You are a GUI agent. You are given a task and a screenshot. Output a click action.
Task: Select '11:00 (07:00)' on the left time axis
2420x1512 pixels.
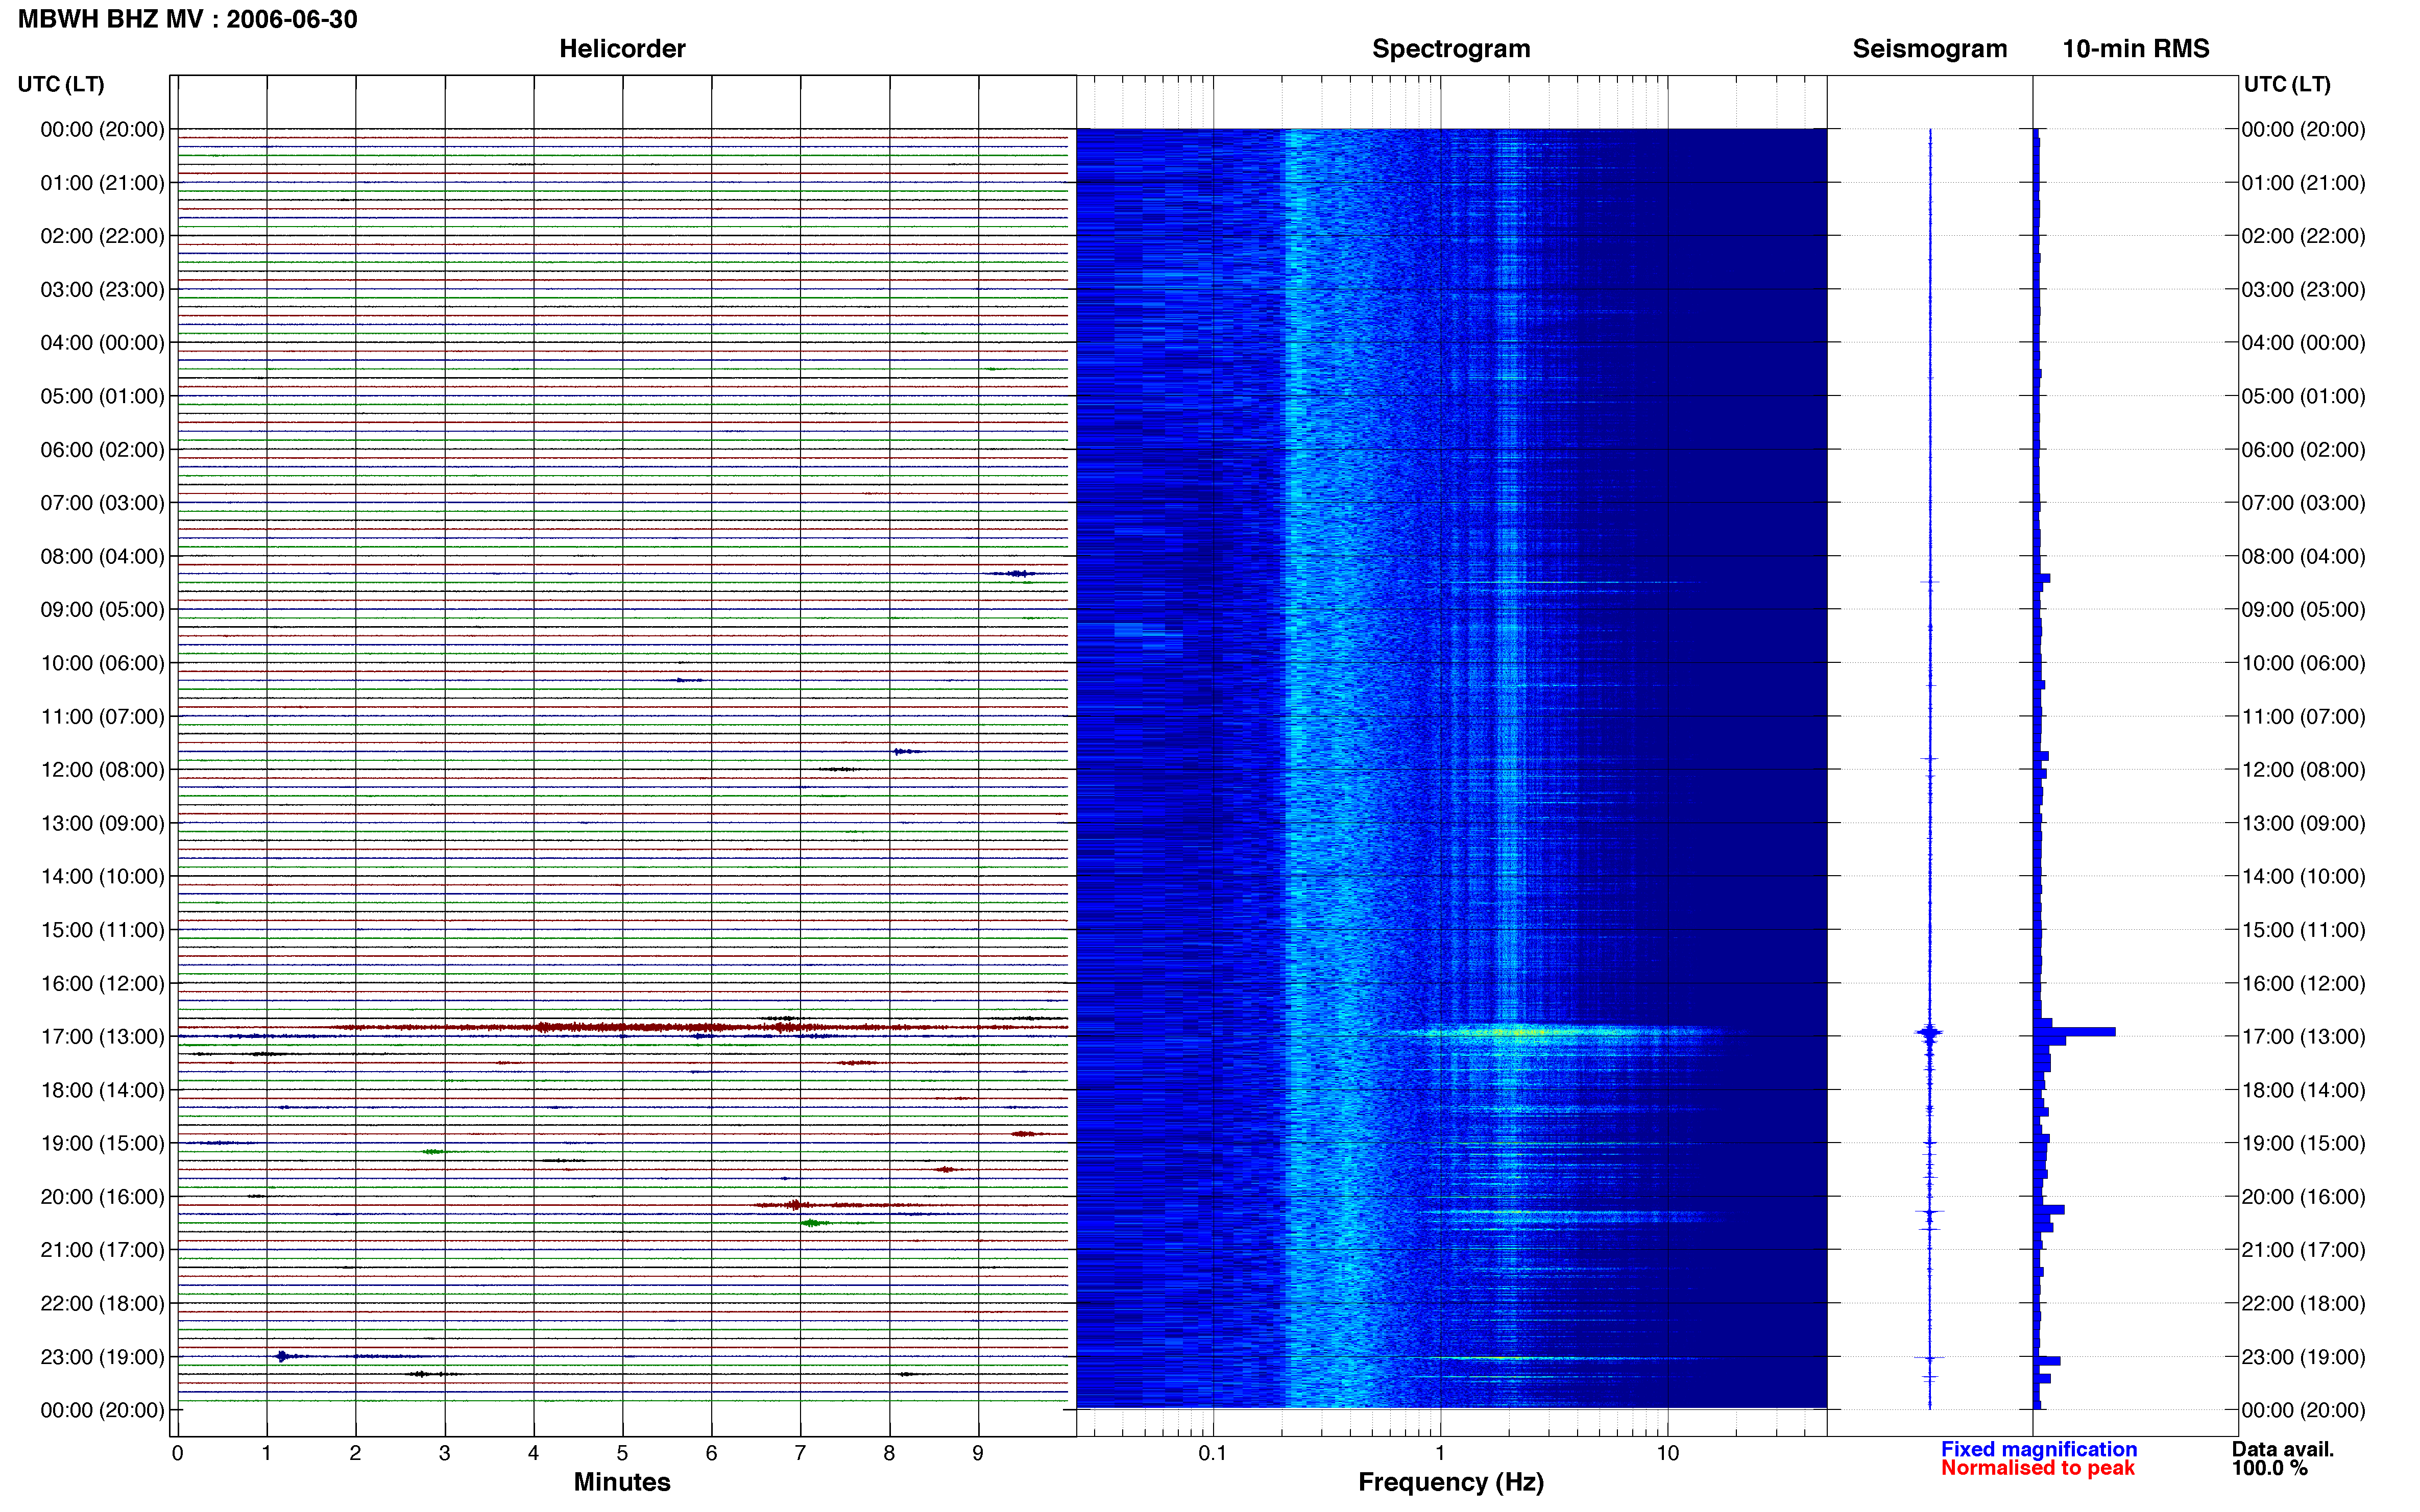pos(102,716)
